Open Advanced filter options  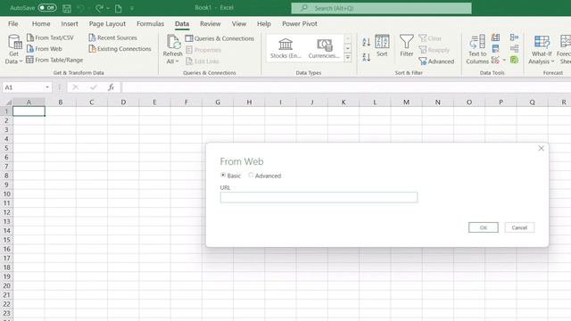(436, 62)
